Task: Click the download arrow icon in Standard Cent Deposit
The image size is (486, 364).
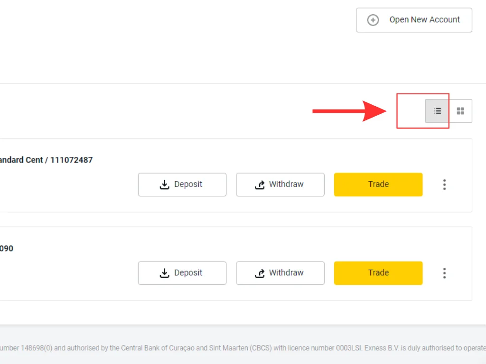Action: (x=165, y=185)
